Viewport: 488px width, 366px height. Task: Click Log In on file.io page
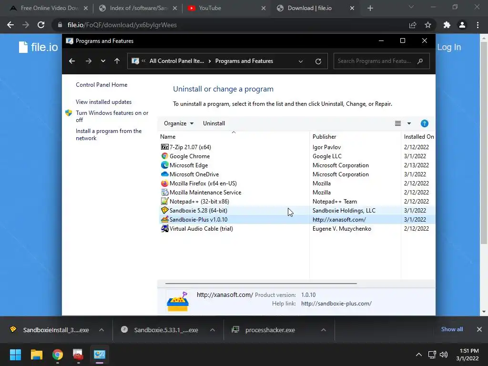pyautogui.click(x=449, y=47)
